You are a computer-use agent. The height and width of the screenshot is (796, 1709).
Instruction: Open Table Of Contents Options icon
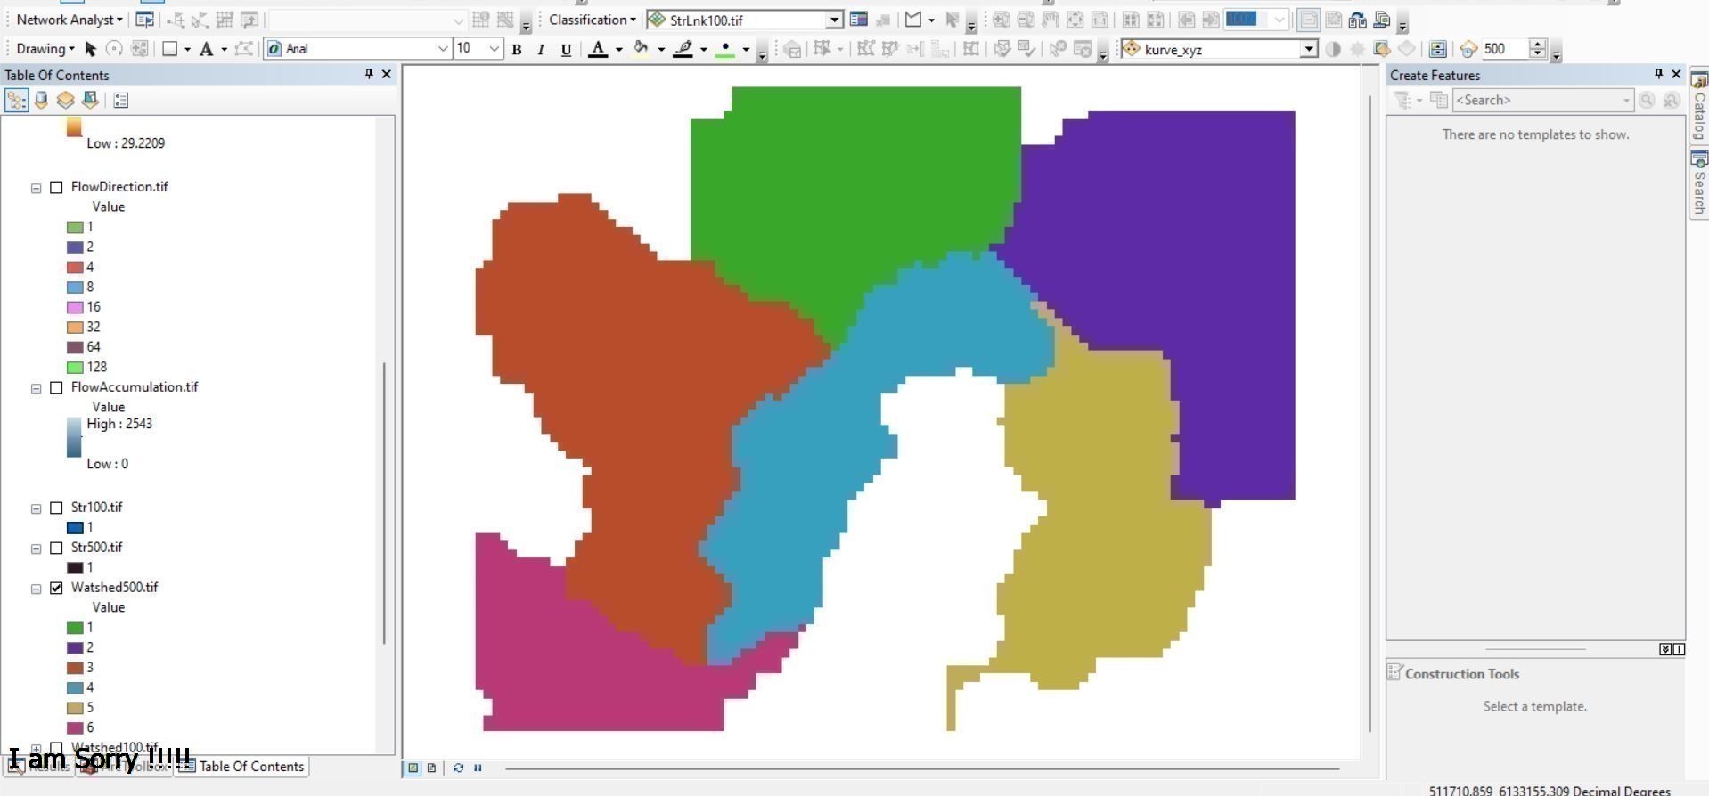pyautogui.click(x=121, y=101)
